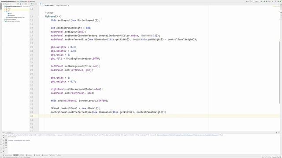Expand External Libraries node
The image size is (282, 158).
[x=3, y=19]
